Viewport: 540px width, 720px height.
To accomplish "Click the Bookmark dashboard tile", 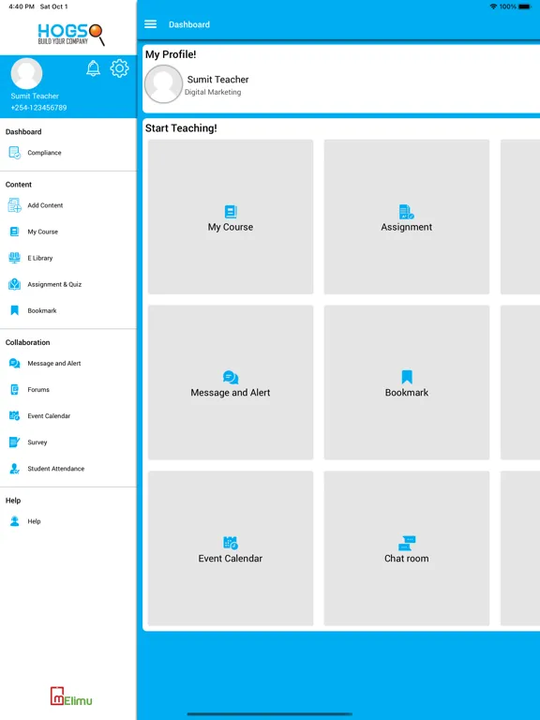I will pos(407,382).
